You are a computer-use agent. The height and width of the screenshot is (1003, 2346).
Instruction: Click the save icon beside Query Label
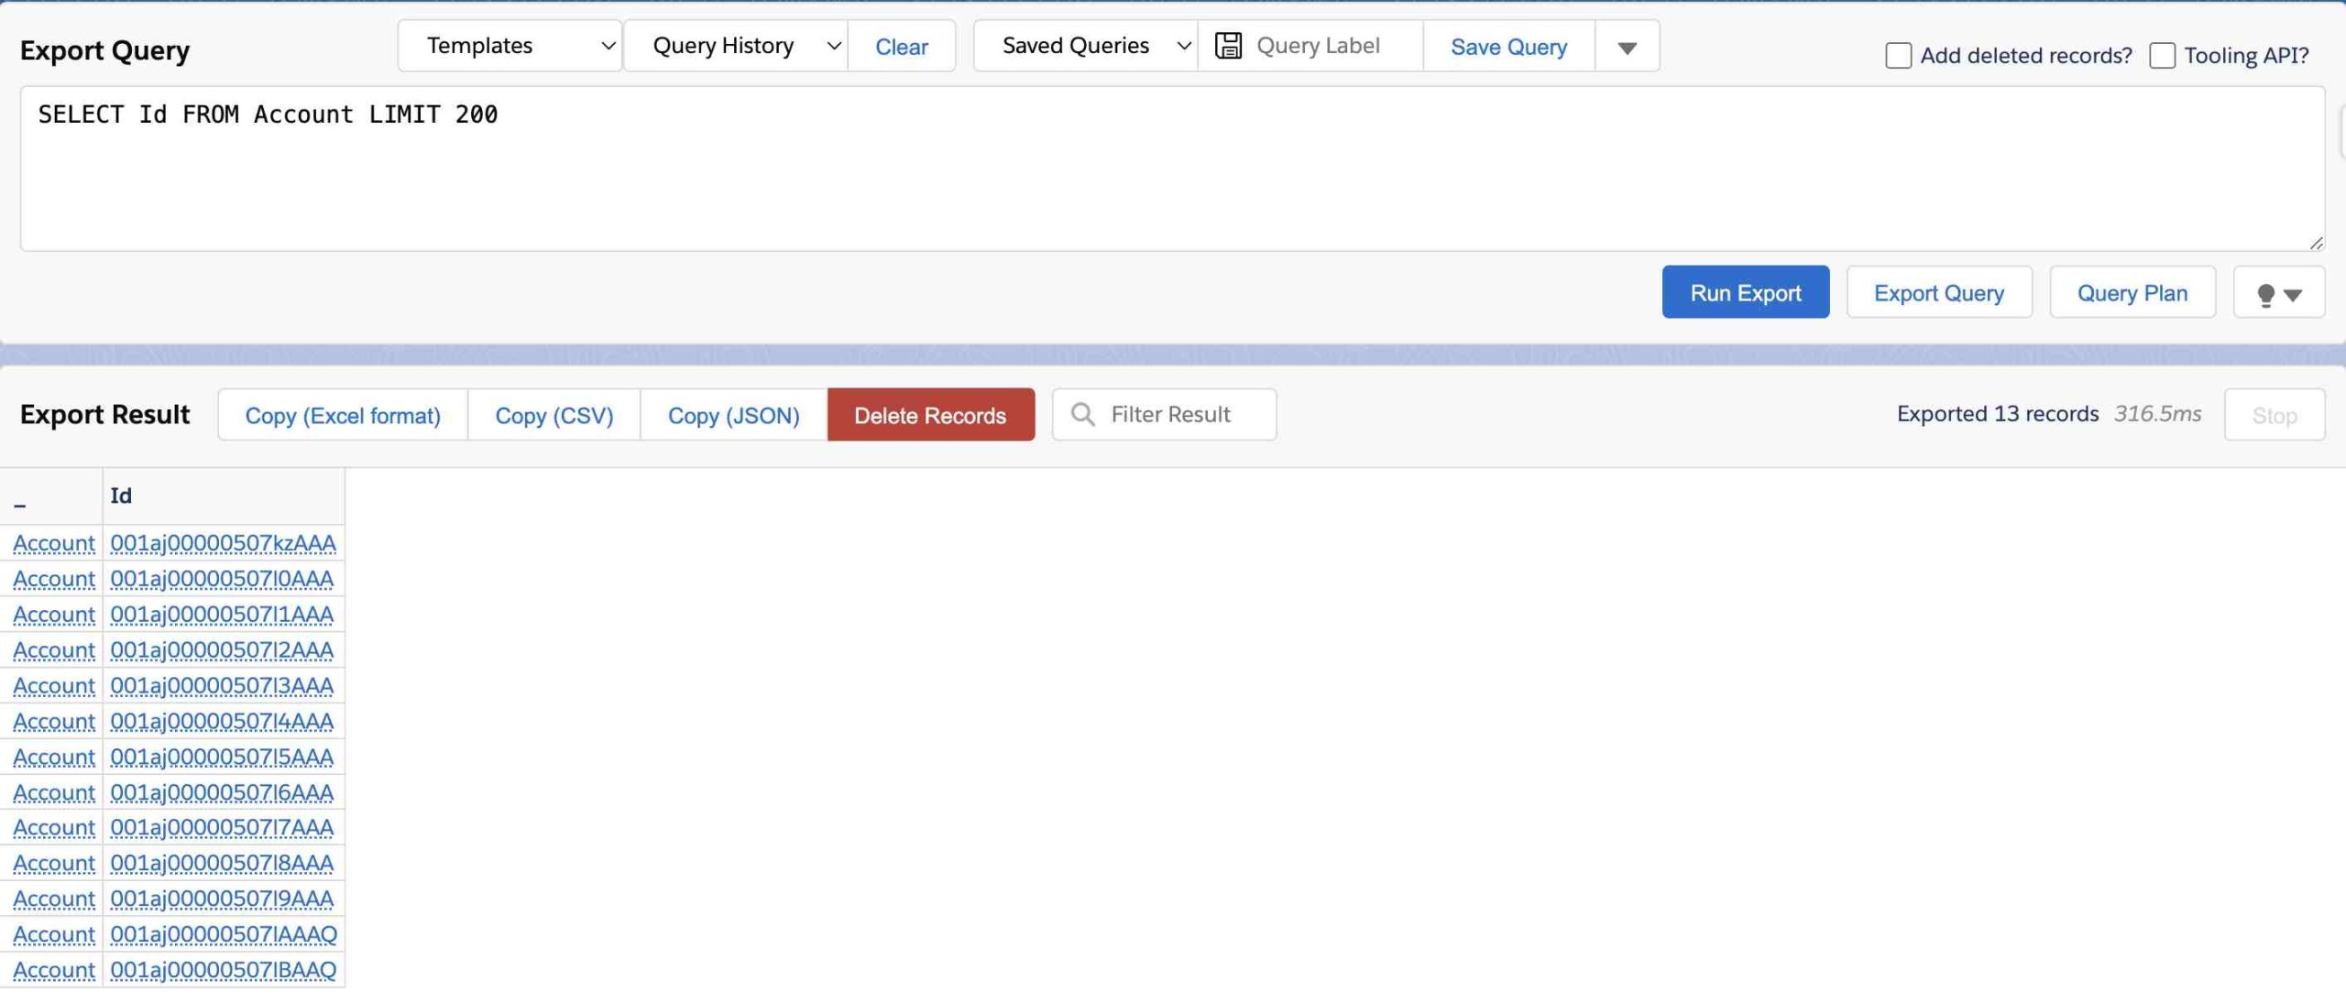(x=1228, y=46)
